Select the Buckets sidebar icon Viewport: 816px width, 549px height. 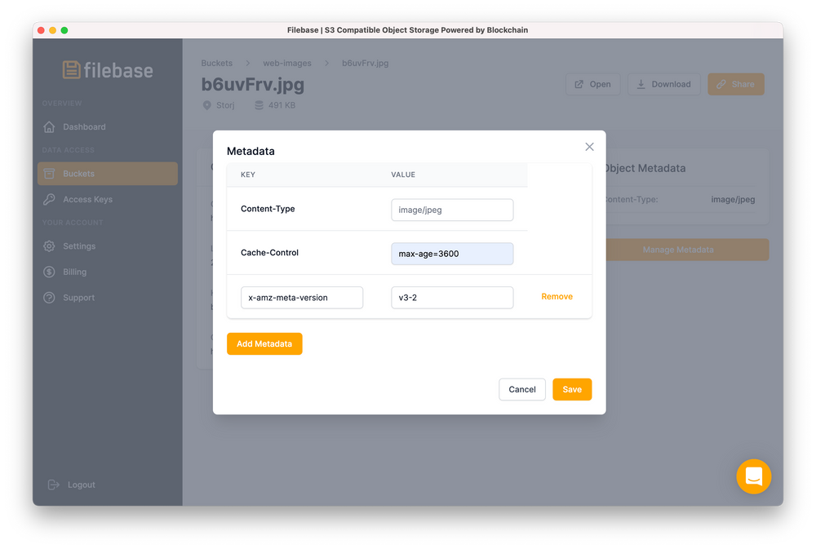tap(50, 173)
